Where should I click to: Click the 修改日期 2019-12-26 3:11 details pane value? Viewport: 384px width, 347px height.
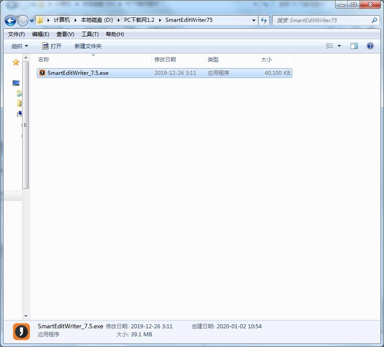(152, 327)
